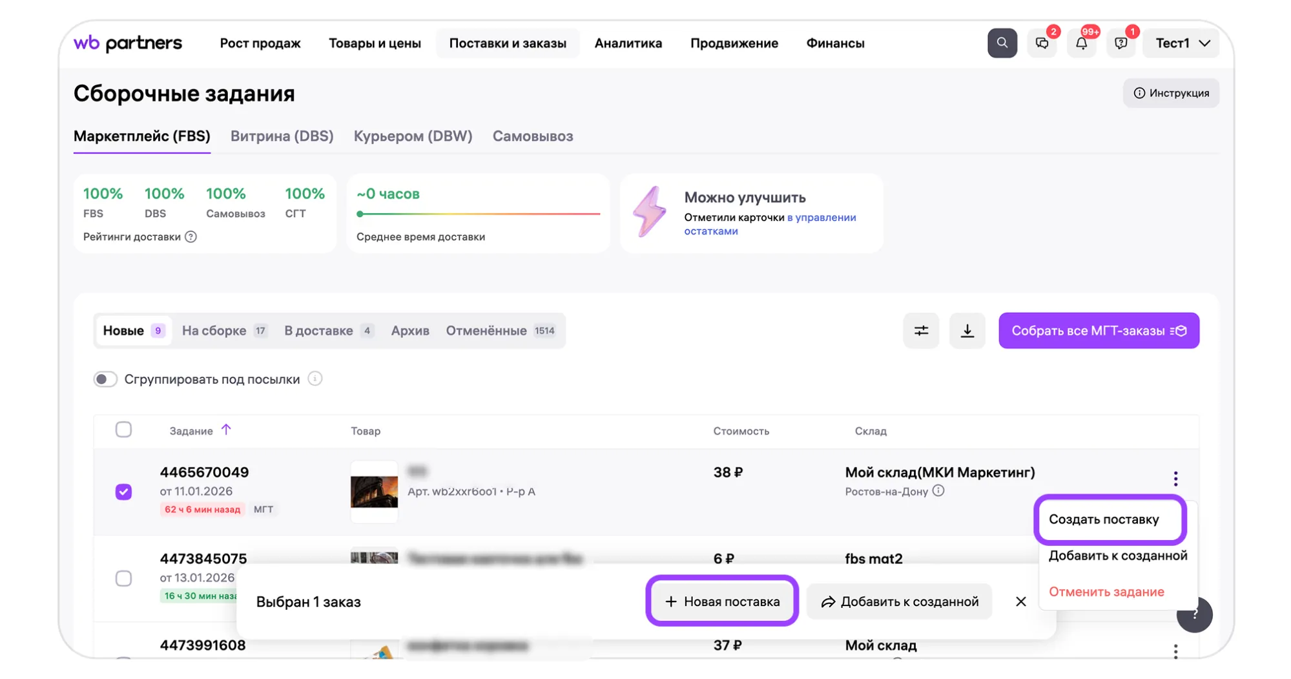Uncheck order 4465670049 checkbox

[x=123, y=492]
